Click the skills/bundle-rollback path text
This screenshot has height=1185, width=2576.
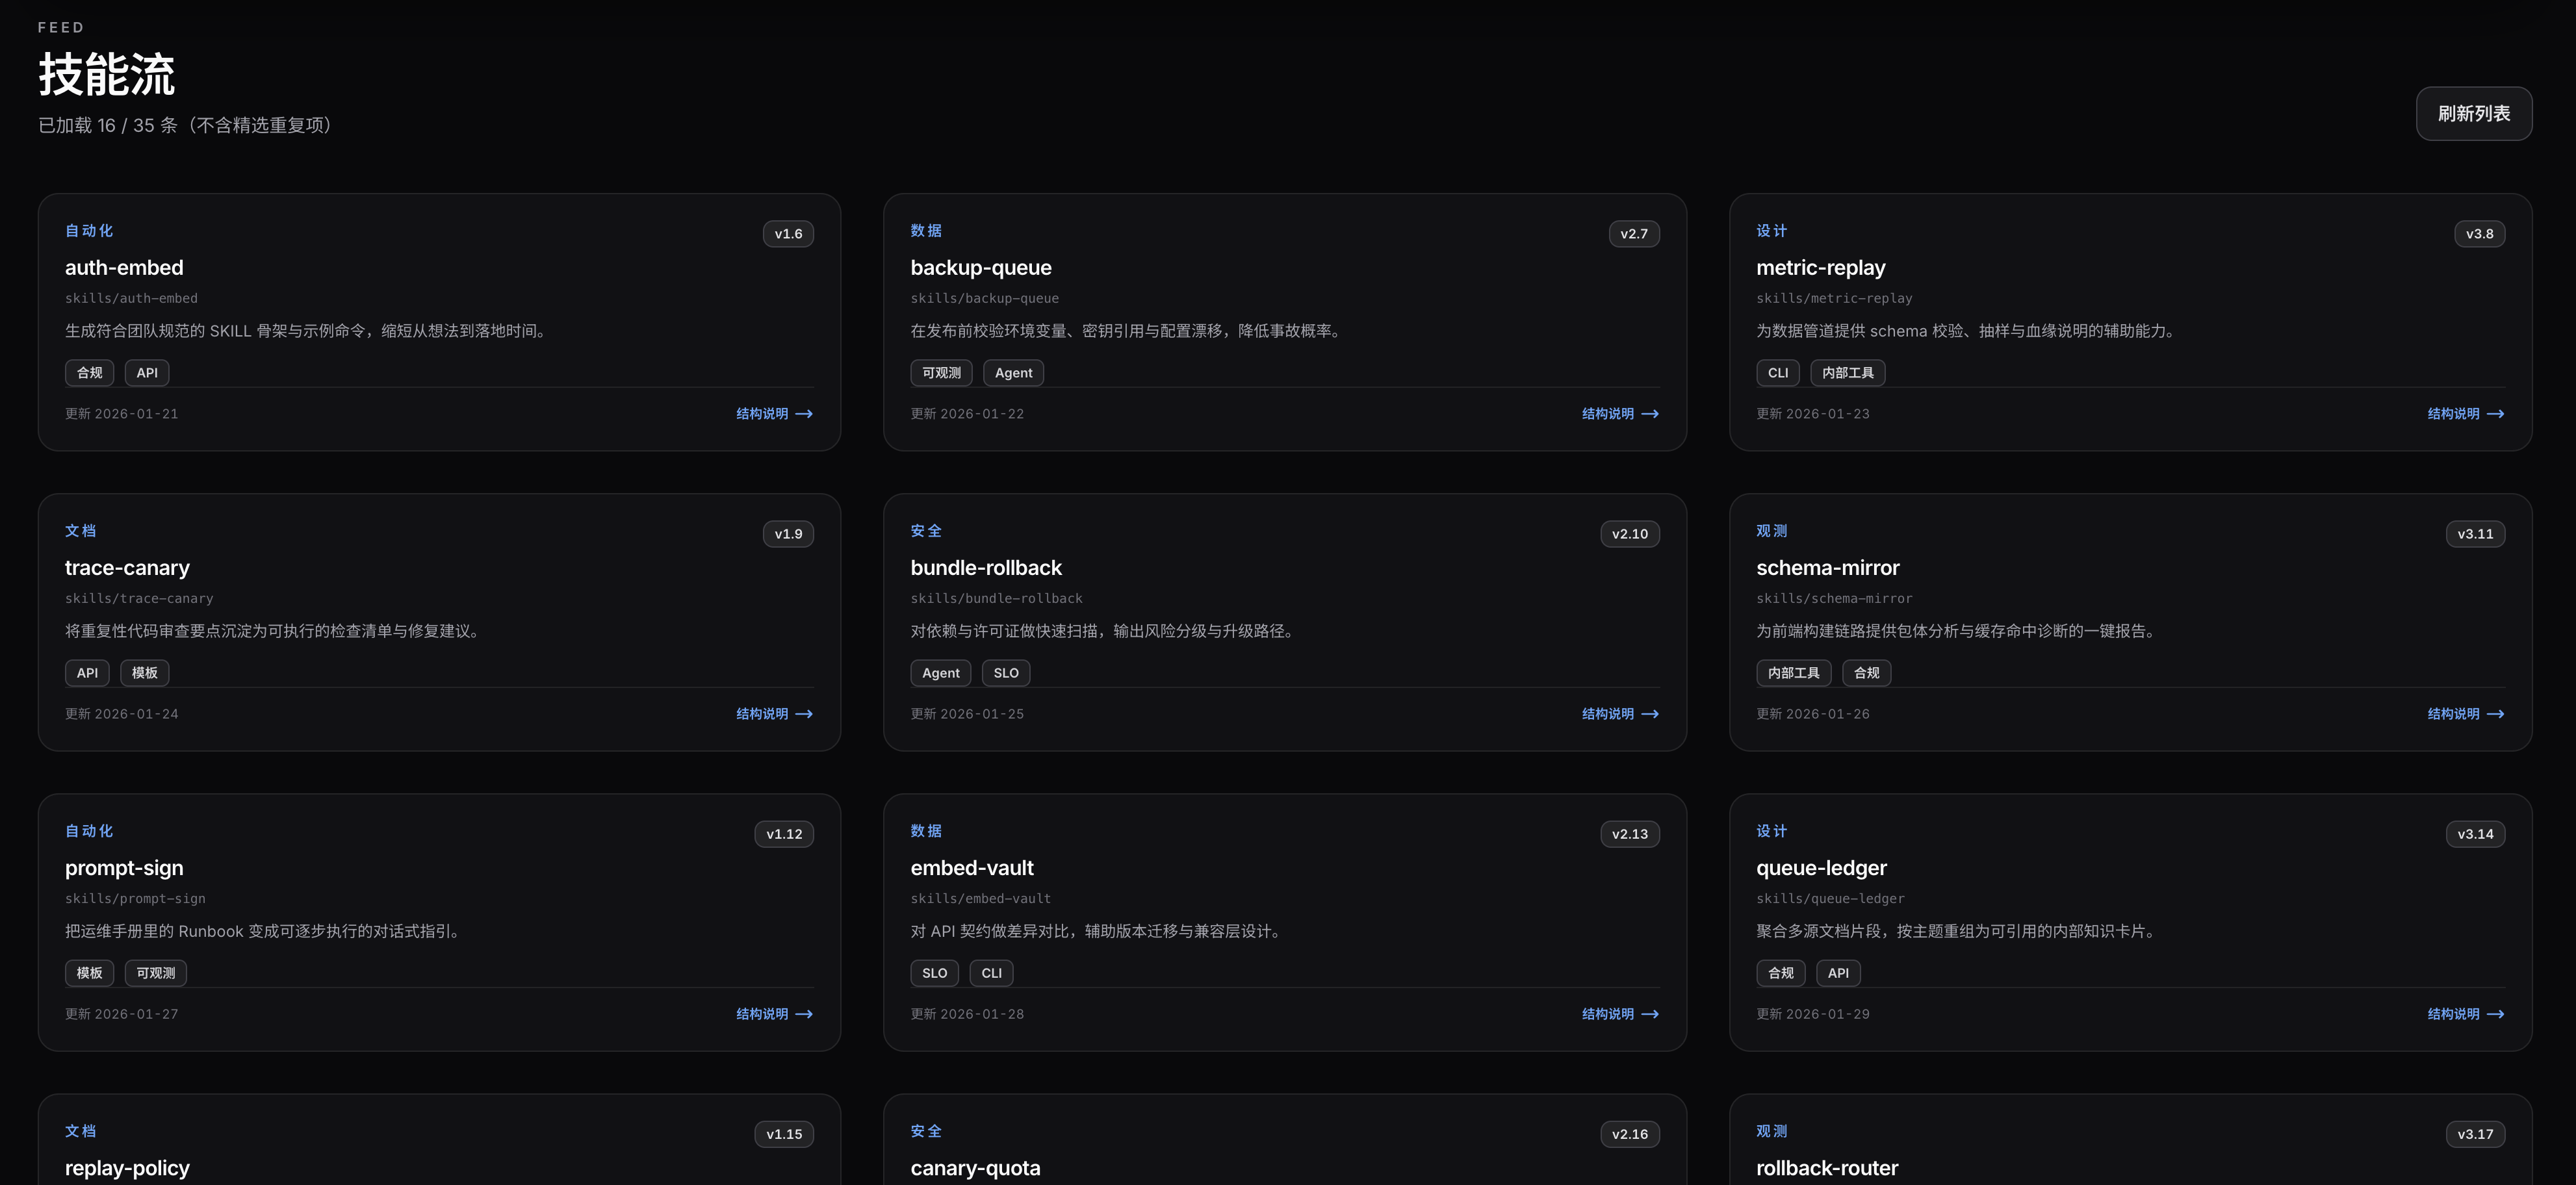point(996,599)
